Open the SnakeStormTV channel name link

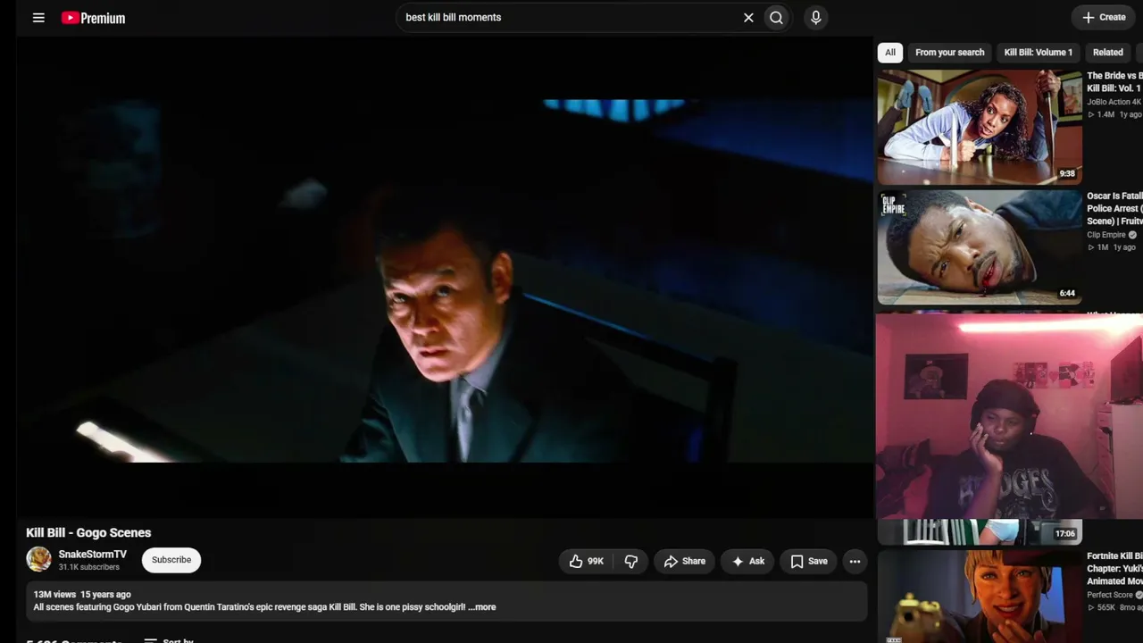click(93, 555)
